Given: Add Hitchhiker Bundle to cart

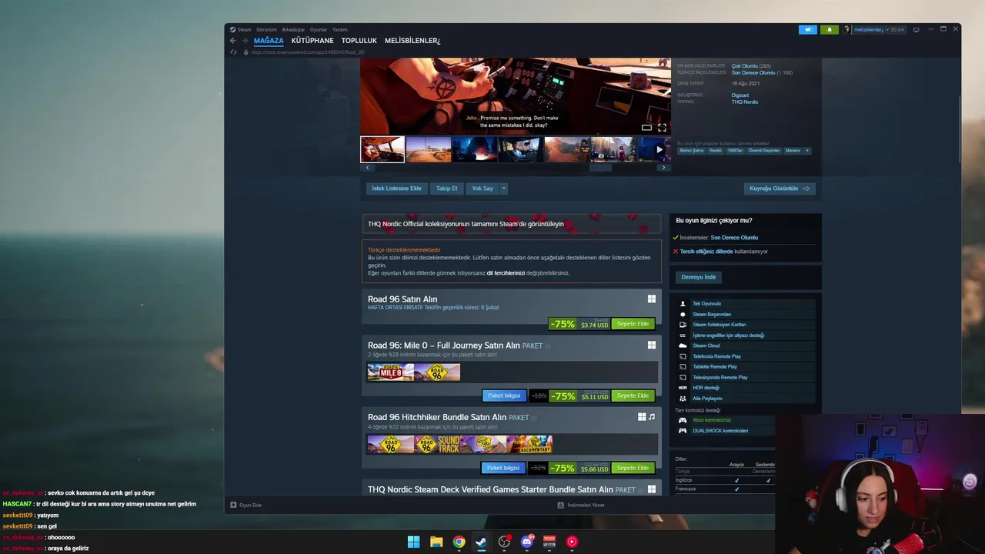Looking at the screenshot, I should tap(633, 468).
